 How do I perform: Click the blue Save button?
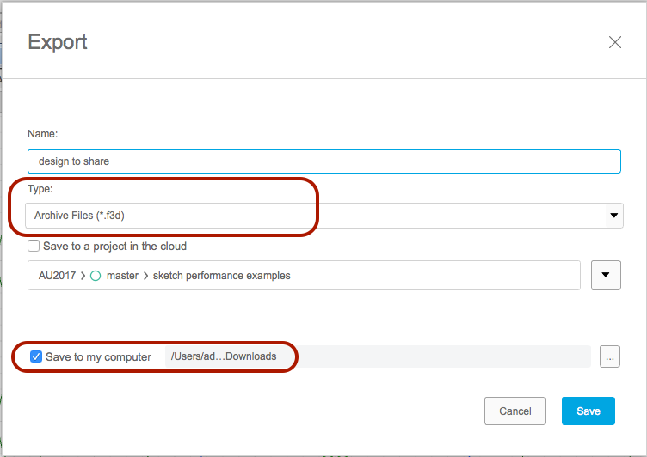[x=588, y=411]
